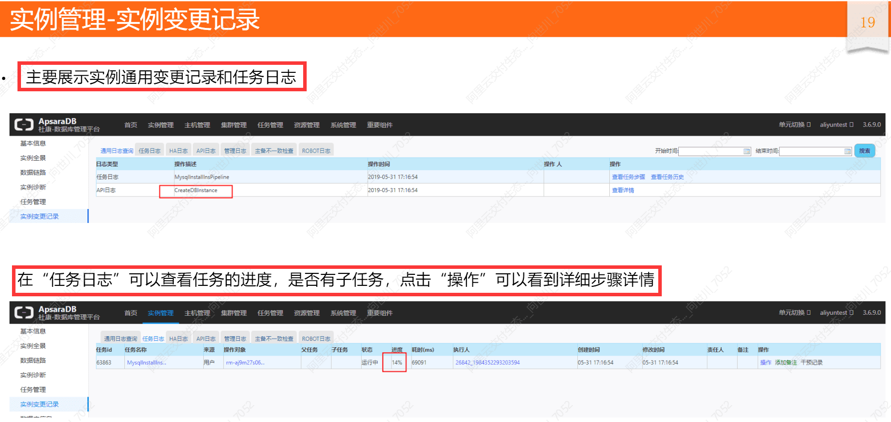Viewport: 891px width, 422px height.
Task: Select active 任务日志 tab in lower screenshot
Action: tap(153, 339)
